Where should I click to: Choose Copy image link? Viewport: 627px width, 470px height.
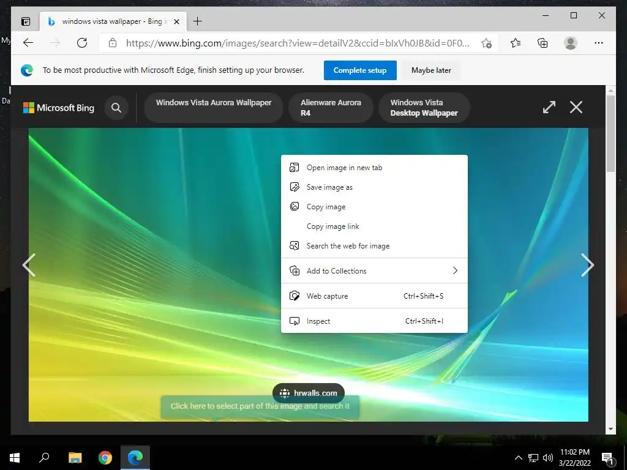tap(374, 226)
